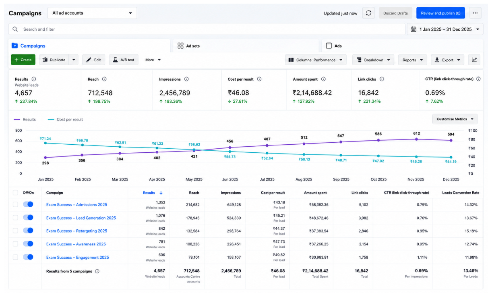Click the Dec 2025 results point 594
This screenshot has width=488, height=293.
451,140
